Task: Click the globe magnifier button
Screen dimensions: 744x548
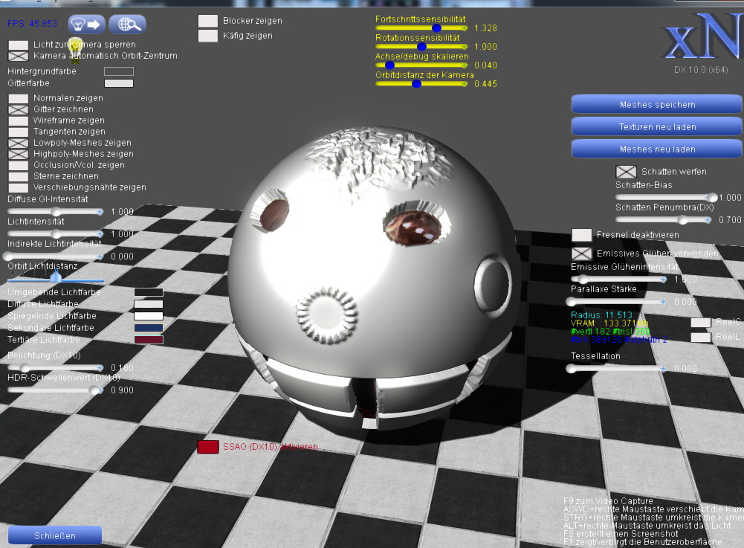Action: click(x=127, y=25)
